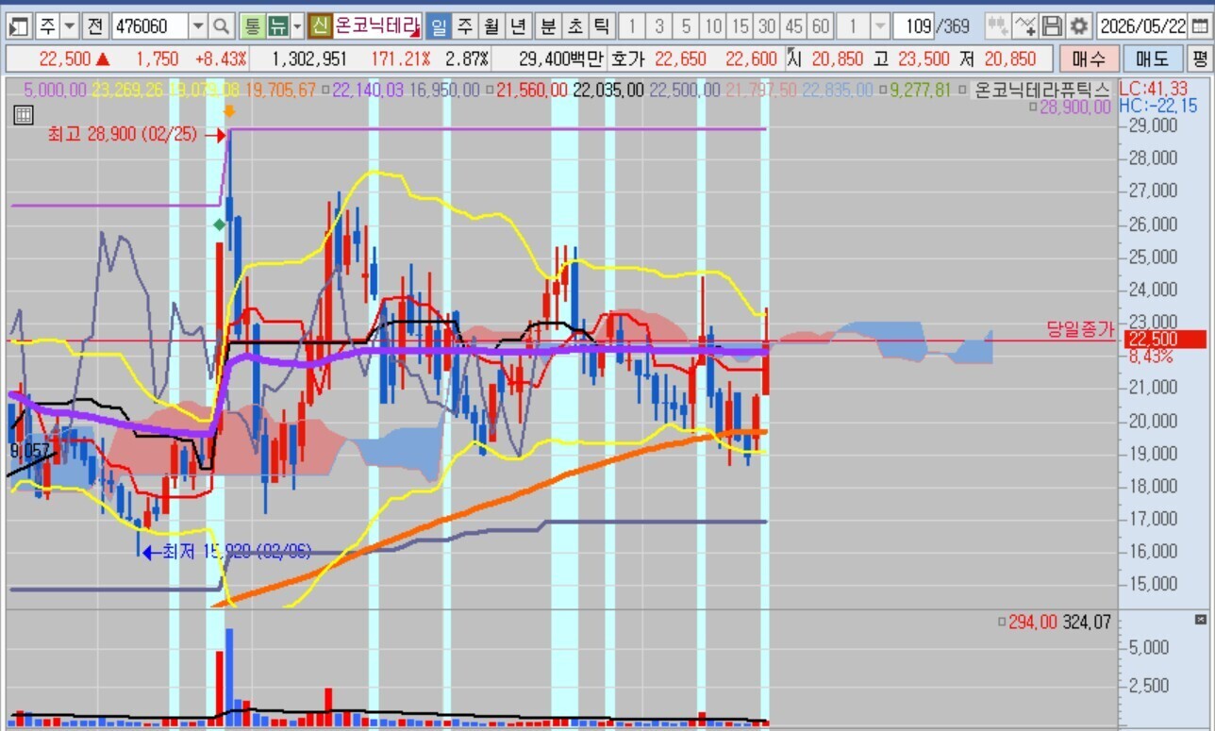Toggle the checkbox before volume value 294.00
Screen dimensions: 1215x731
[1000, 623]
